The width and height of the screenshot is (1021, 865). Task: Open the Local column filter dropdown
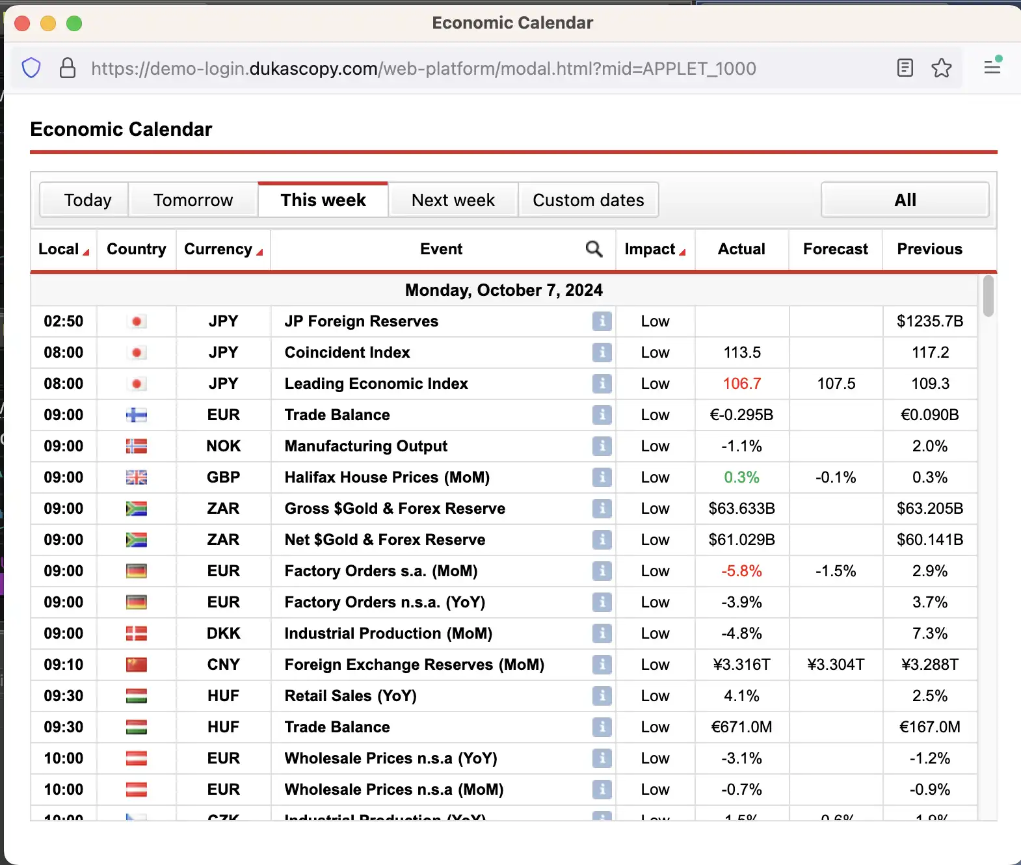86,252
